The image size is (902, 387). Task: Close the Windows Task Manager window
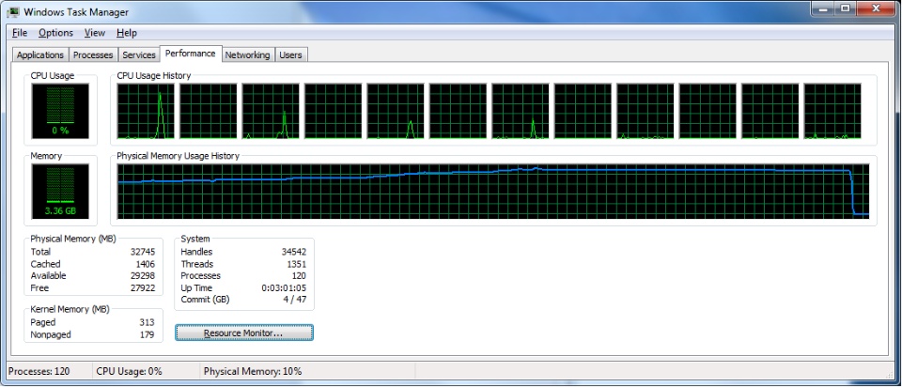[x=877, y=8]
